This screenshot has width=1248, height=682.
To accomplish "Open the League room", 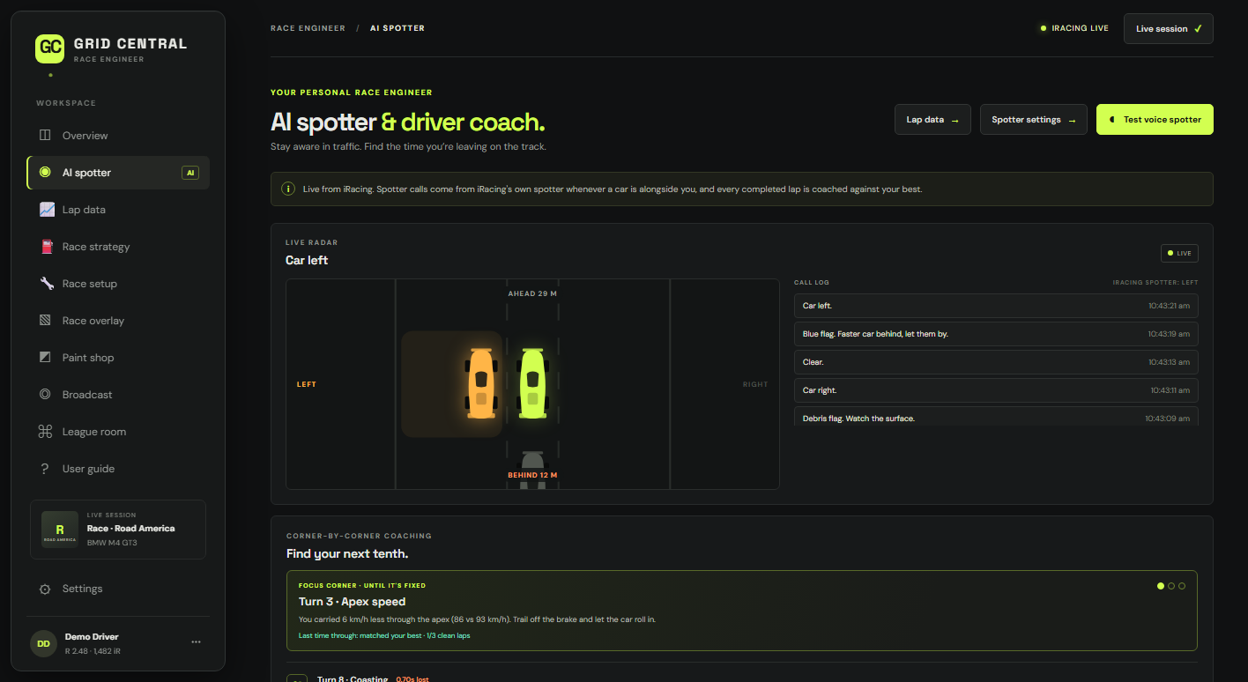I will tap(118, 432).
